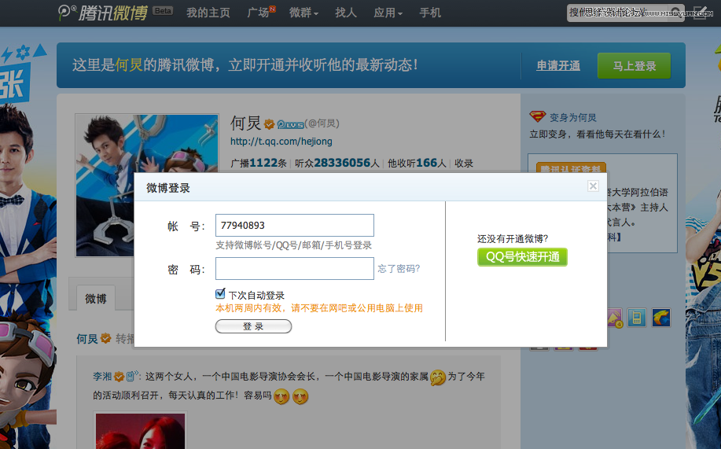Image resolution: width=721 pixels, height=449 pixels.
Task: Click the search magnifier icon in top bar
Action: point(675,13)
